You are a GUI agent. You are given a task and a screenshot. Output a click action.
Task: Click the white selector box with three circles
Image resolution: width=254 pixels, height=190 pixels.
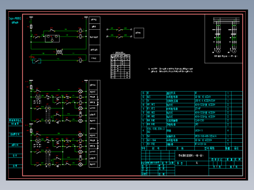[52, 38]
